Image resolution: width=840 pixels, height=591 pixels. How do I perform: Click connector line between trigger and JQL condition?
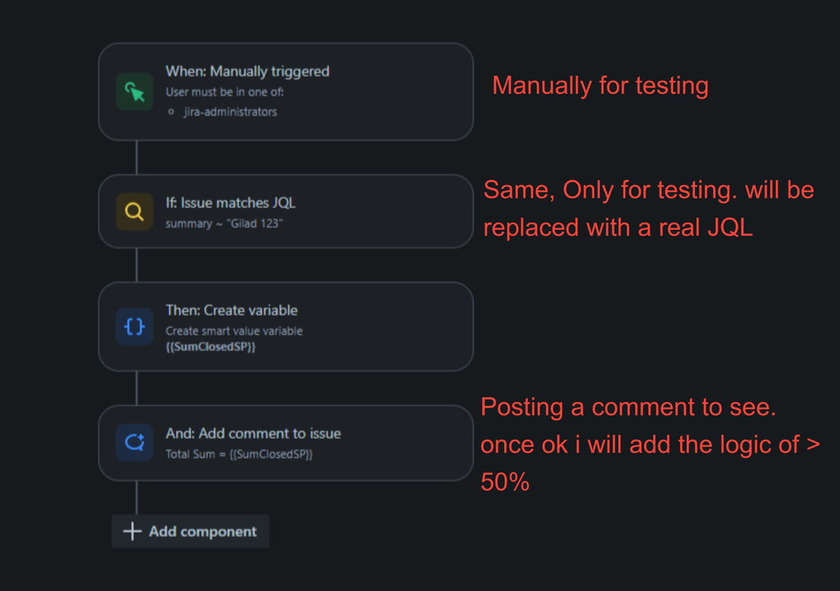[x=136, y=157]
